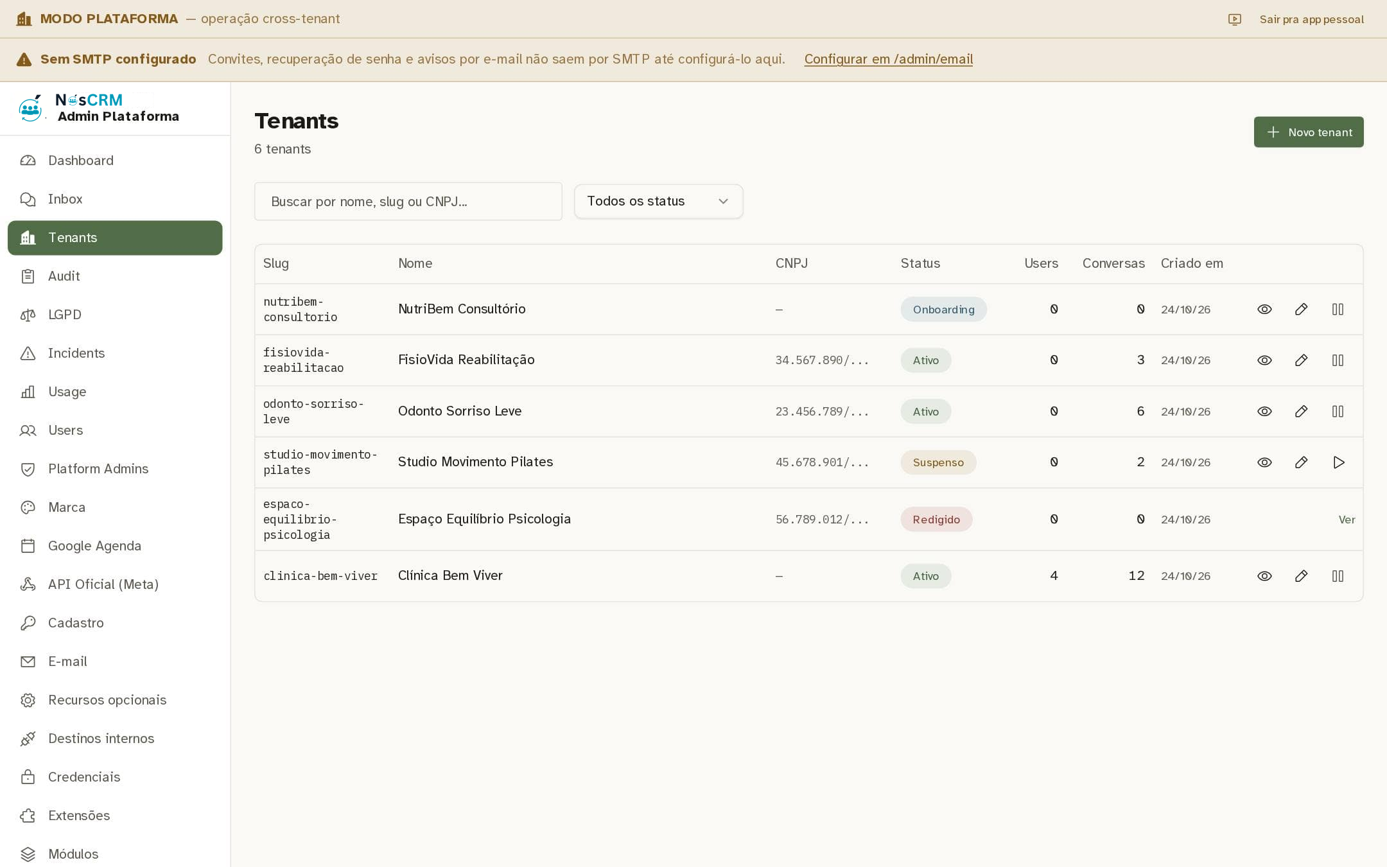
Task: Click the NósCRM logo icon
Action: click(x=30, y=109)
